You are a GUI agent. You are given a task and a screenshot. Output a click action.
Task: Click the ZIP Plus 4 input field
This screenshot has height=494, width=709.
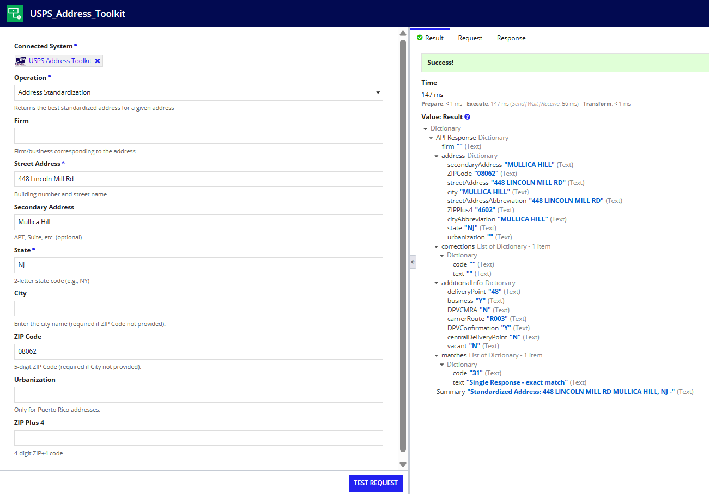click(198, 438)
